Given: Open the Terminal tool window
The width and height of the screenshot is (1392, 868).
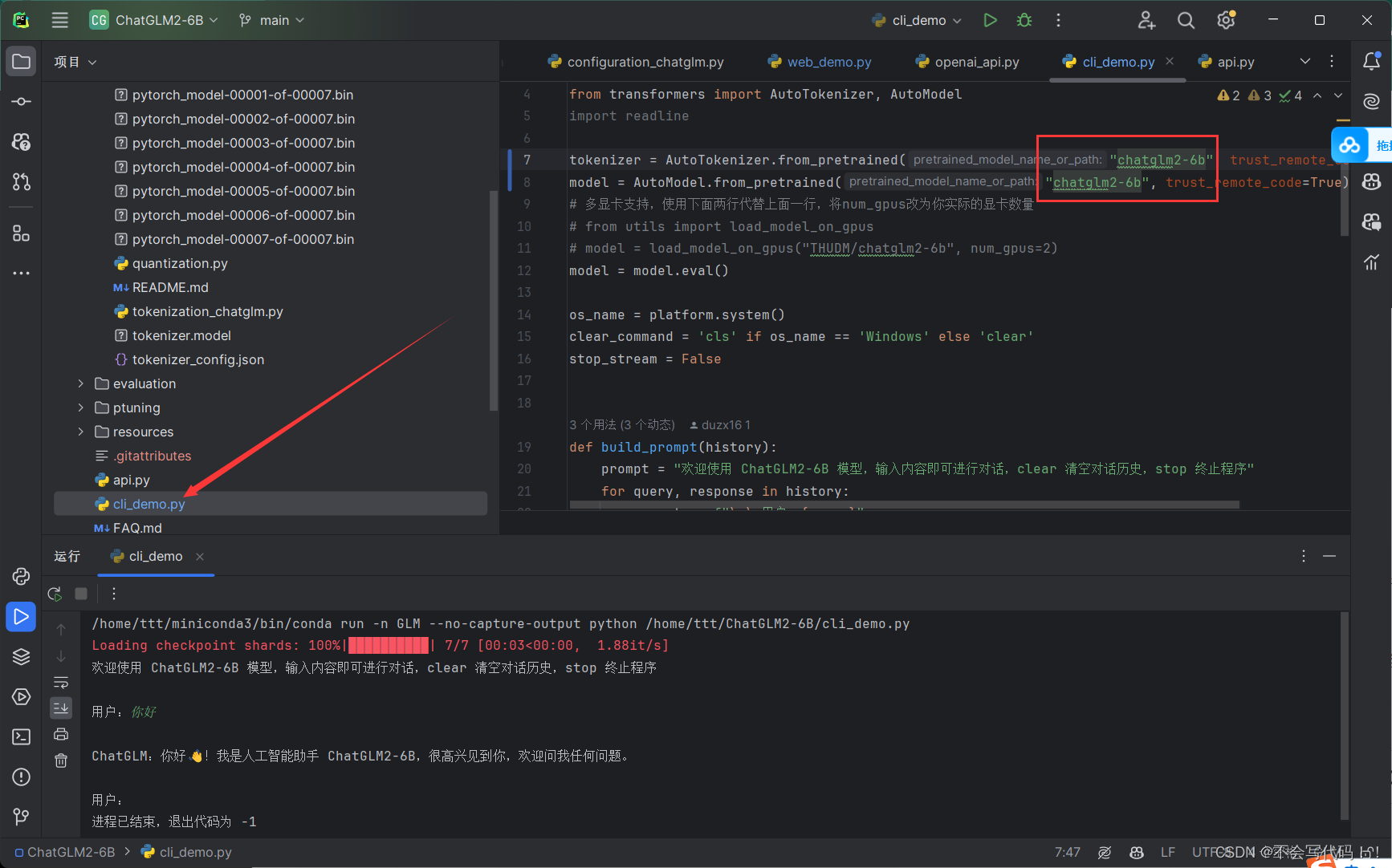Looking at the screenshot, I should [x=22, y=737].
